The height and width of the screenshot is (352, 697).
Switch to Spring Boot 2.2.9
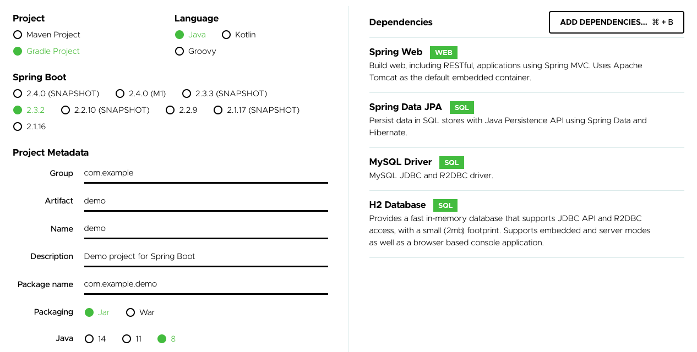point(170,110)
